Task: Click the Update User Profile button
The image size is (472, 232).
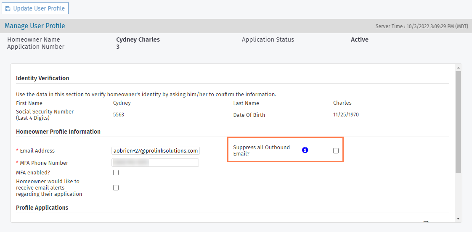Action: (x=35, y=8)
